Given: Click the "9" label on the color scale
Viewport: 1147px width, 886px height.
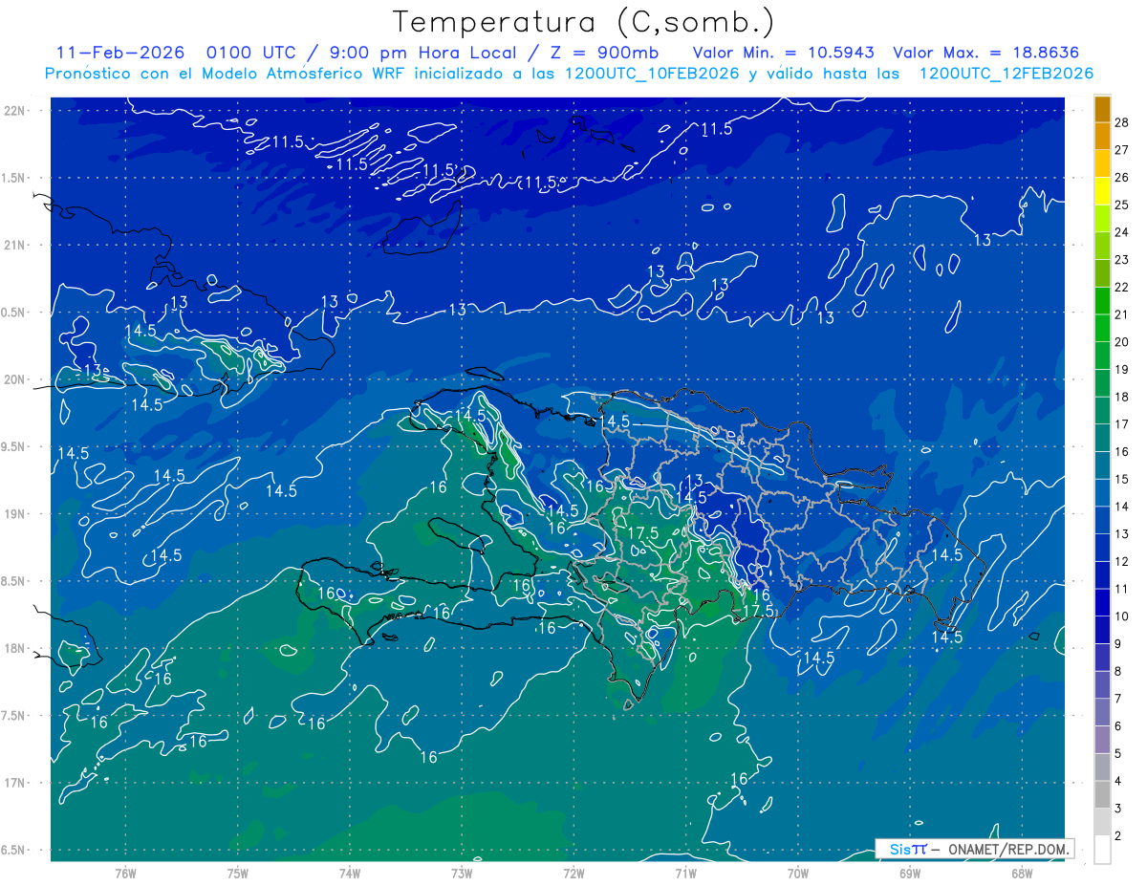Looking at the screenshot, I should click(x=1118, y=644).
